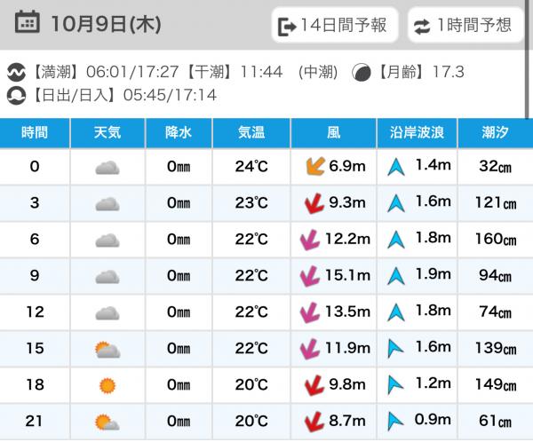Click the pink wind arrow for 15.1m
This screenshot has width=533, height=442.
tap(310, 276)
